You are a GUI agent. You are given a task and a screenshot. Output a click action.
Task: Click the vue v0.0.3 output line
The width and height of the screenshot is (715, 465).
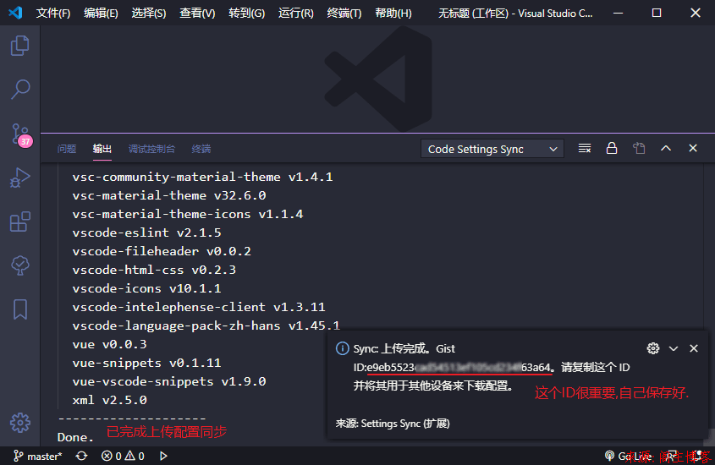pyautogui.click(x=109, y=344)
